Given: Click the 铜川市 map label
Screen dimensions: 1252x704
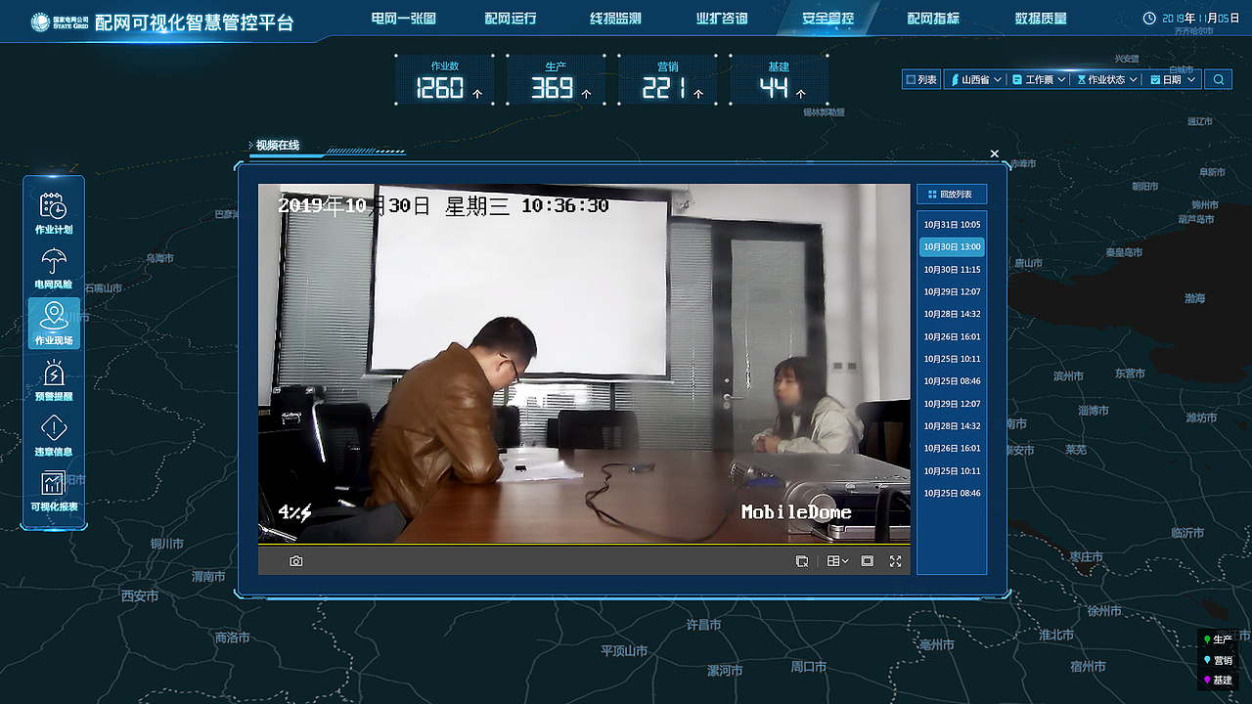Looking at the screenshot, I should coord(166,544).
